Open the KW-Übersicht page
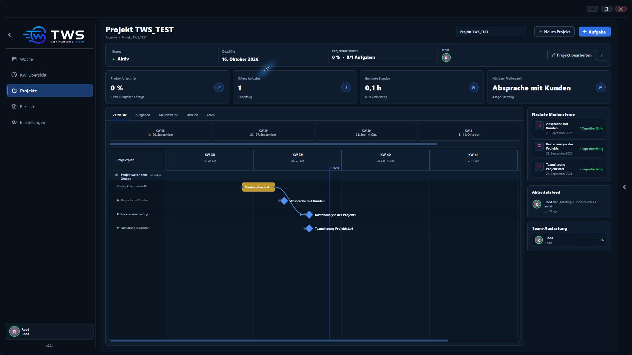This screenshot has height=355, width=632. 49,75
